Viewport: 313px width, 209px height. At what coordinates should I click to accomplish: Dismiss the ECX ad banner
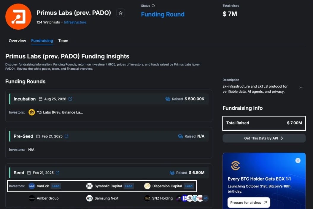(298, 161)
